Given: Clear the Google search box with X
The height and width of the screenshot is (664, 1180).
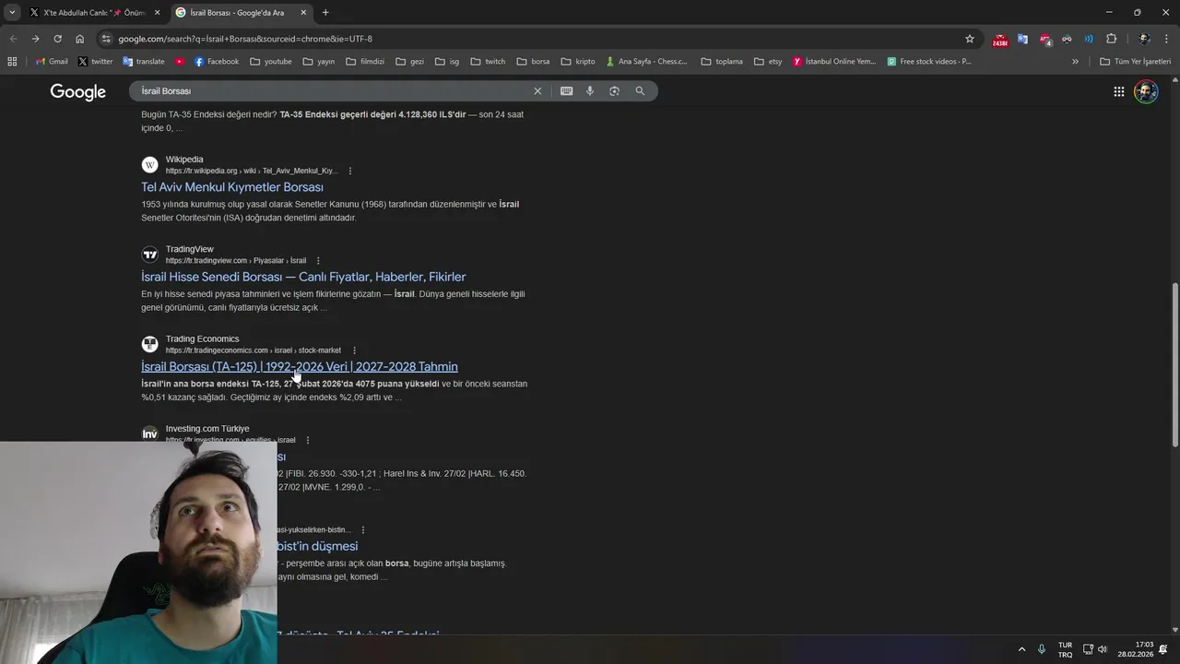Looking at the screenshot, I should point(537,91).
